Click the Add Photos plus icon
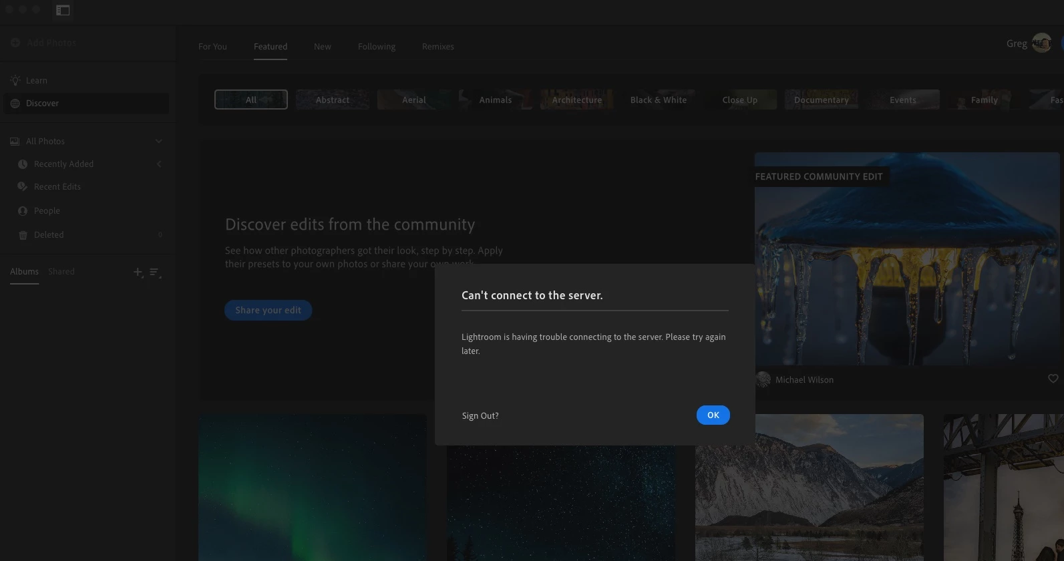 pos(15,42)
